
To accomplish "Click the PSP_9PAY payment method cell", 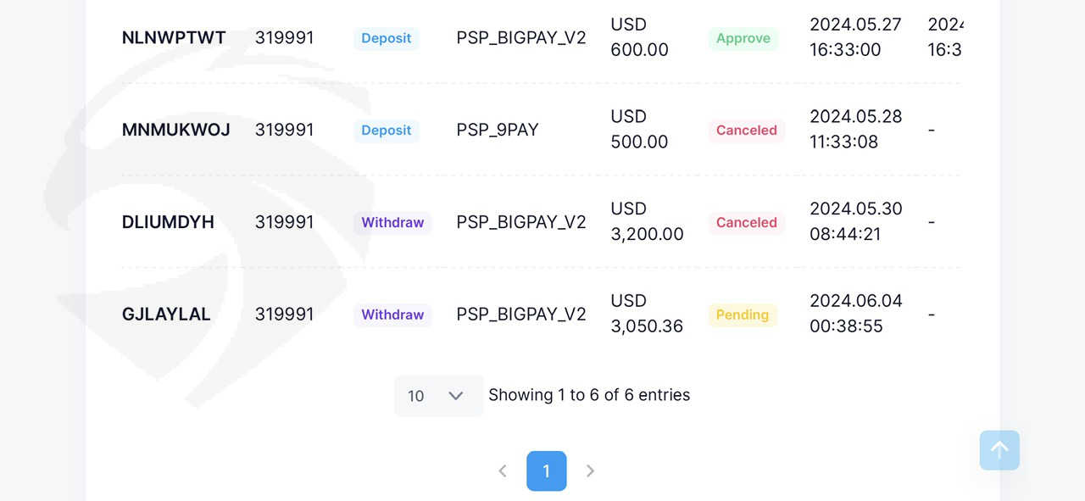I will pos(498,130).
